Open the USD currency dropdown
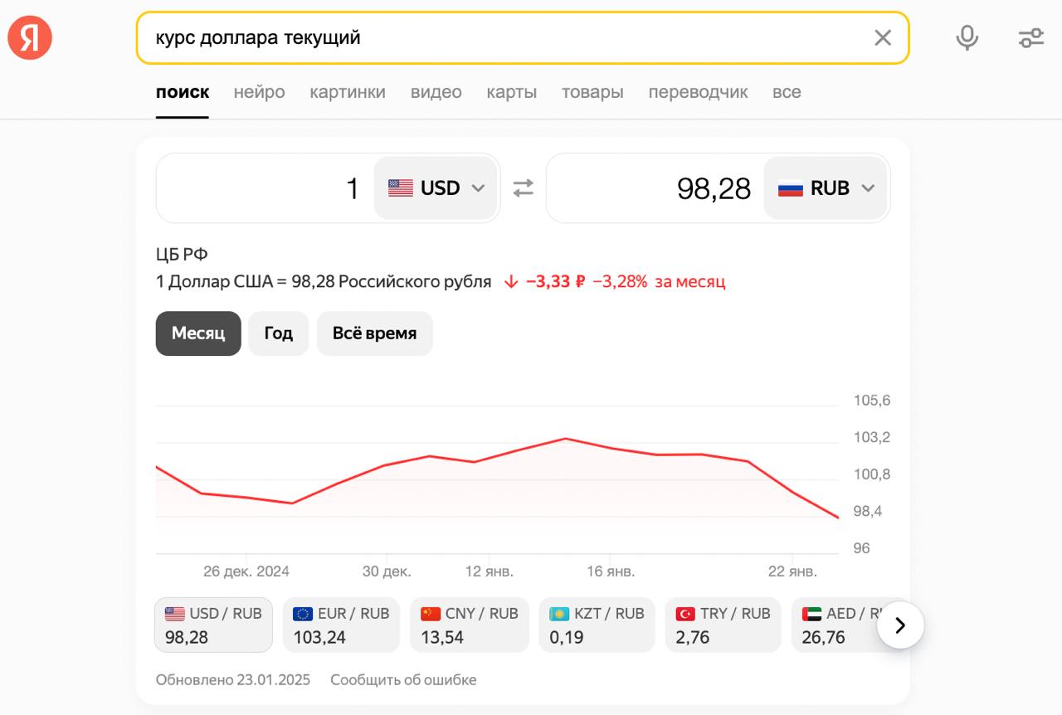The width and height of the screenshot is (1062, 715). (436, 188)
